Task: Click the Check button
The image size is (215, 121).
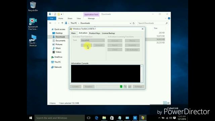Action: pyautogui.click(x=115, y=50)
